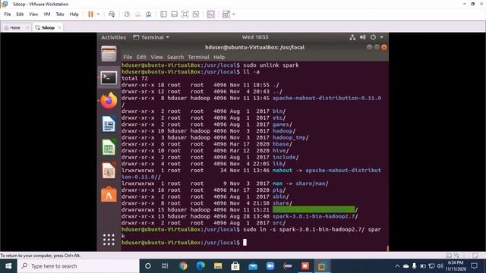Click the Wed 18:55 clock in Ubuntu bar
The height and width of the screenshot is (273, 486).
pos(255,37)
